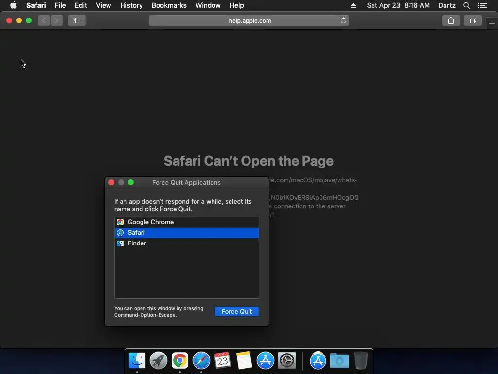This screenshot has height=374, width=498.
Task: Open the Help menu
Action: pos(237,5)
